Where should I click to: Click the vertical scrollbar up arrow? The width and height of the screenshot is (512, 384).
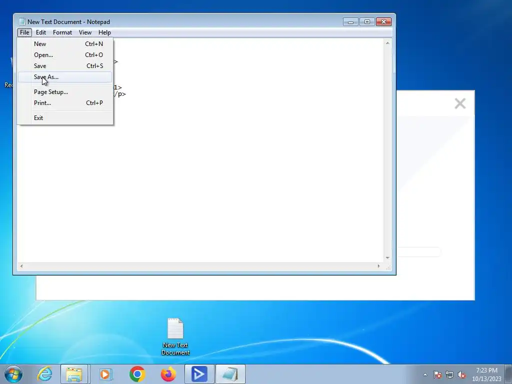click(387, 43)
